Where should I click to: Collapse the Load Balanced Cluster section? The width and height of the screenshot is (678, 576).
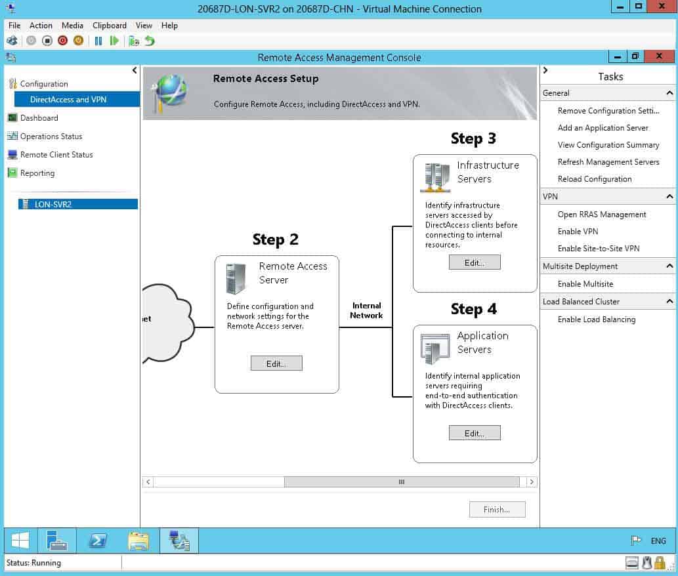coord(669,301)
